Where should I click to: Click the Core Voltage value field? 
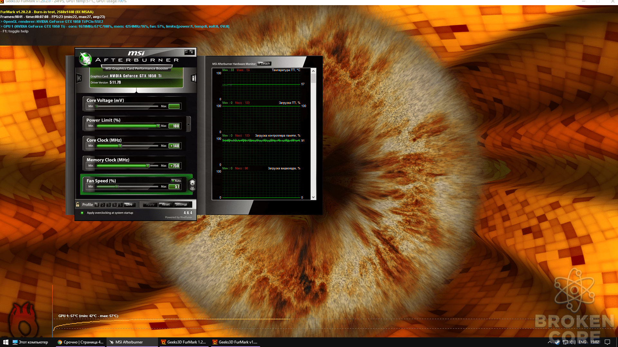(x=174, y=106)
